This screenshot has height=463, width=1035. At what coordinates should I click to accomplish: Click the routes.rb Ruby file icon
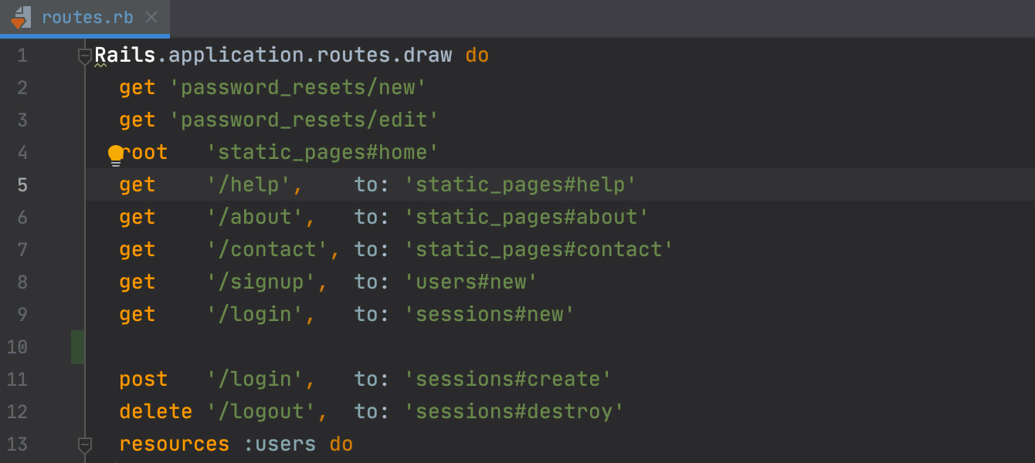click(x=21, y=18)
